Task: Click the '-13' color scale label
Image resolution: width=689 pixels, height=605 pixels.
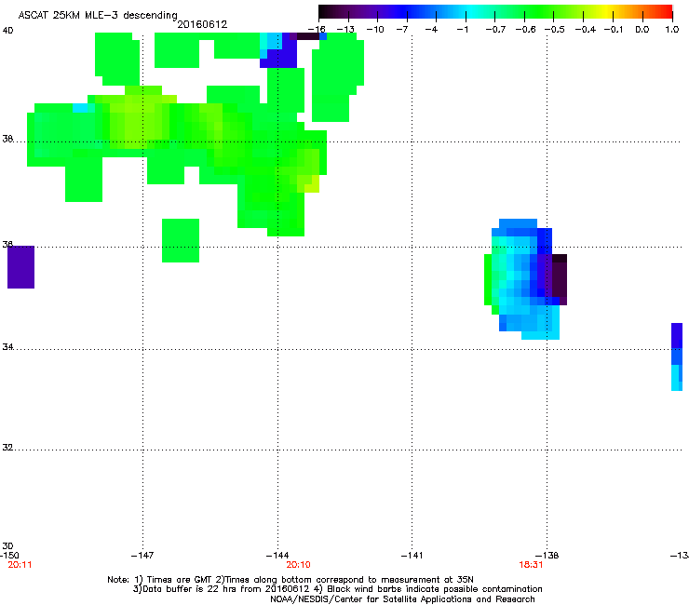Action: [345, 30]
